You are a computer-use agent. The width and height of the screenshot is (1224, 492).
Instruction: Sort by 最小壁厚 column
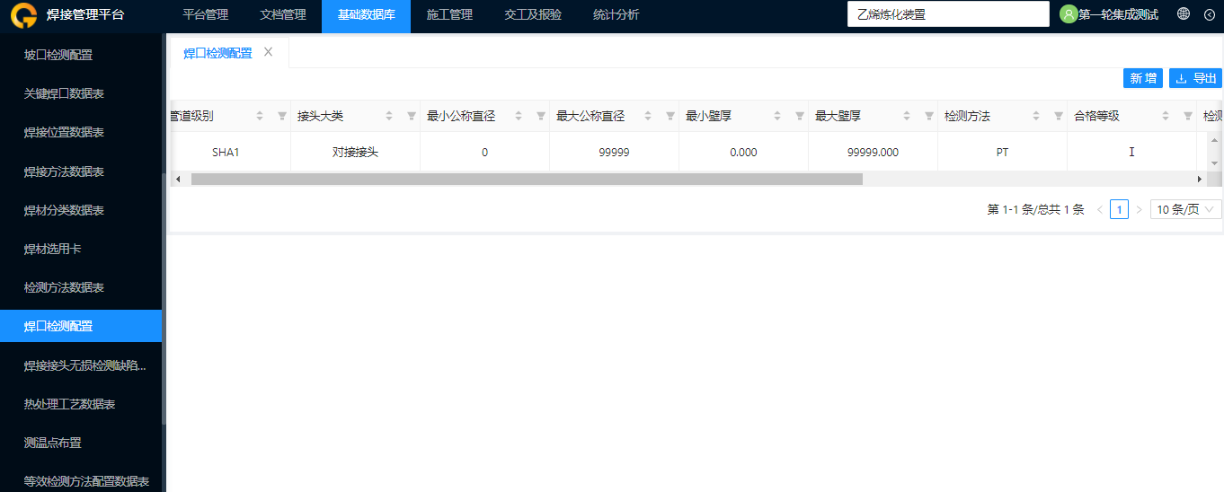point(777,116)
